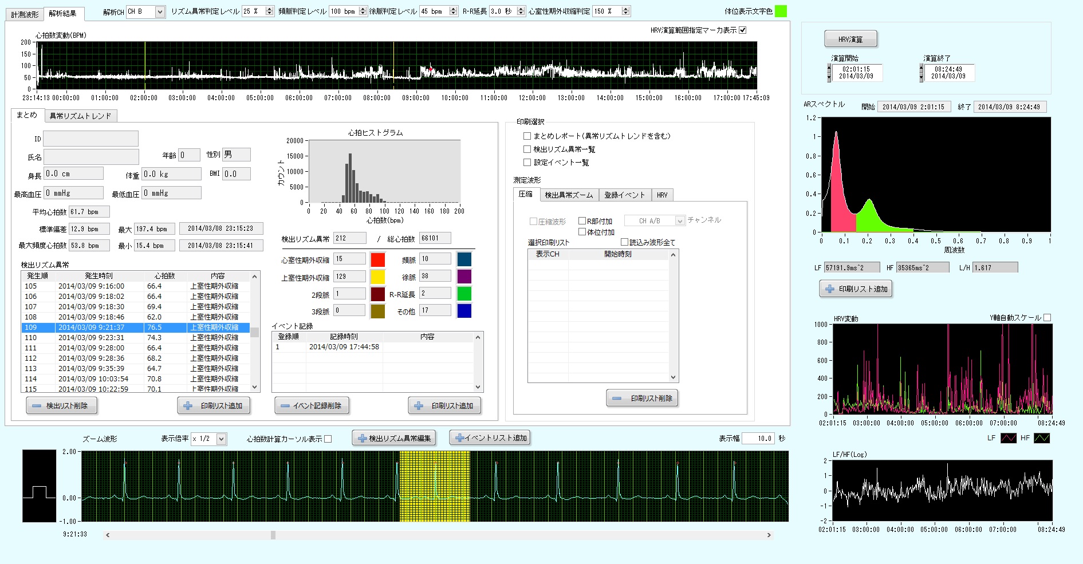The image size is (1083, 564).
Task: Toggle the Y軸自動スケール checkbox
Action: [1047, 318]
